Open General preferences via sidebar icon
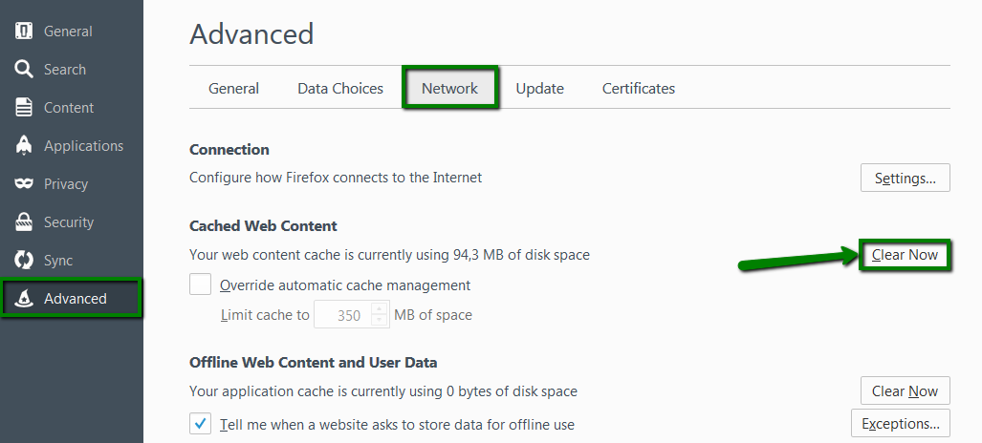The height and width of the screenshot is (443, 982). pyautogui.click(x=24, y=31)
